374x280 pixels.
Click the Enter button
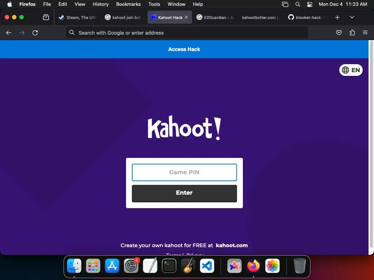coord(184,194)
